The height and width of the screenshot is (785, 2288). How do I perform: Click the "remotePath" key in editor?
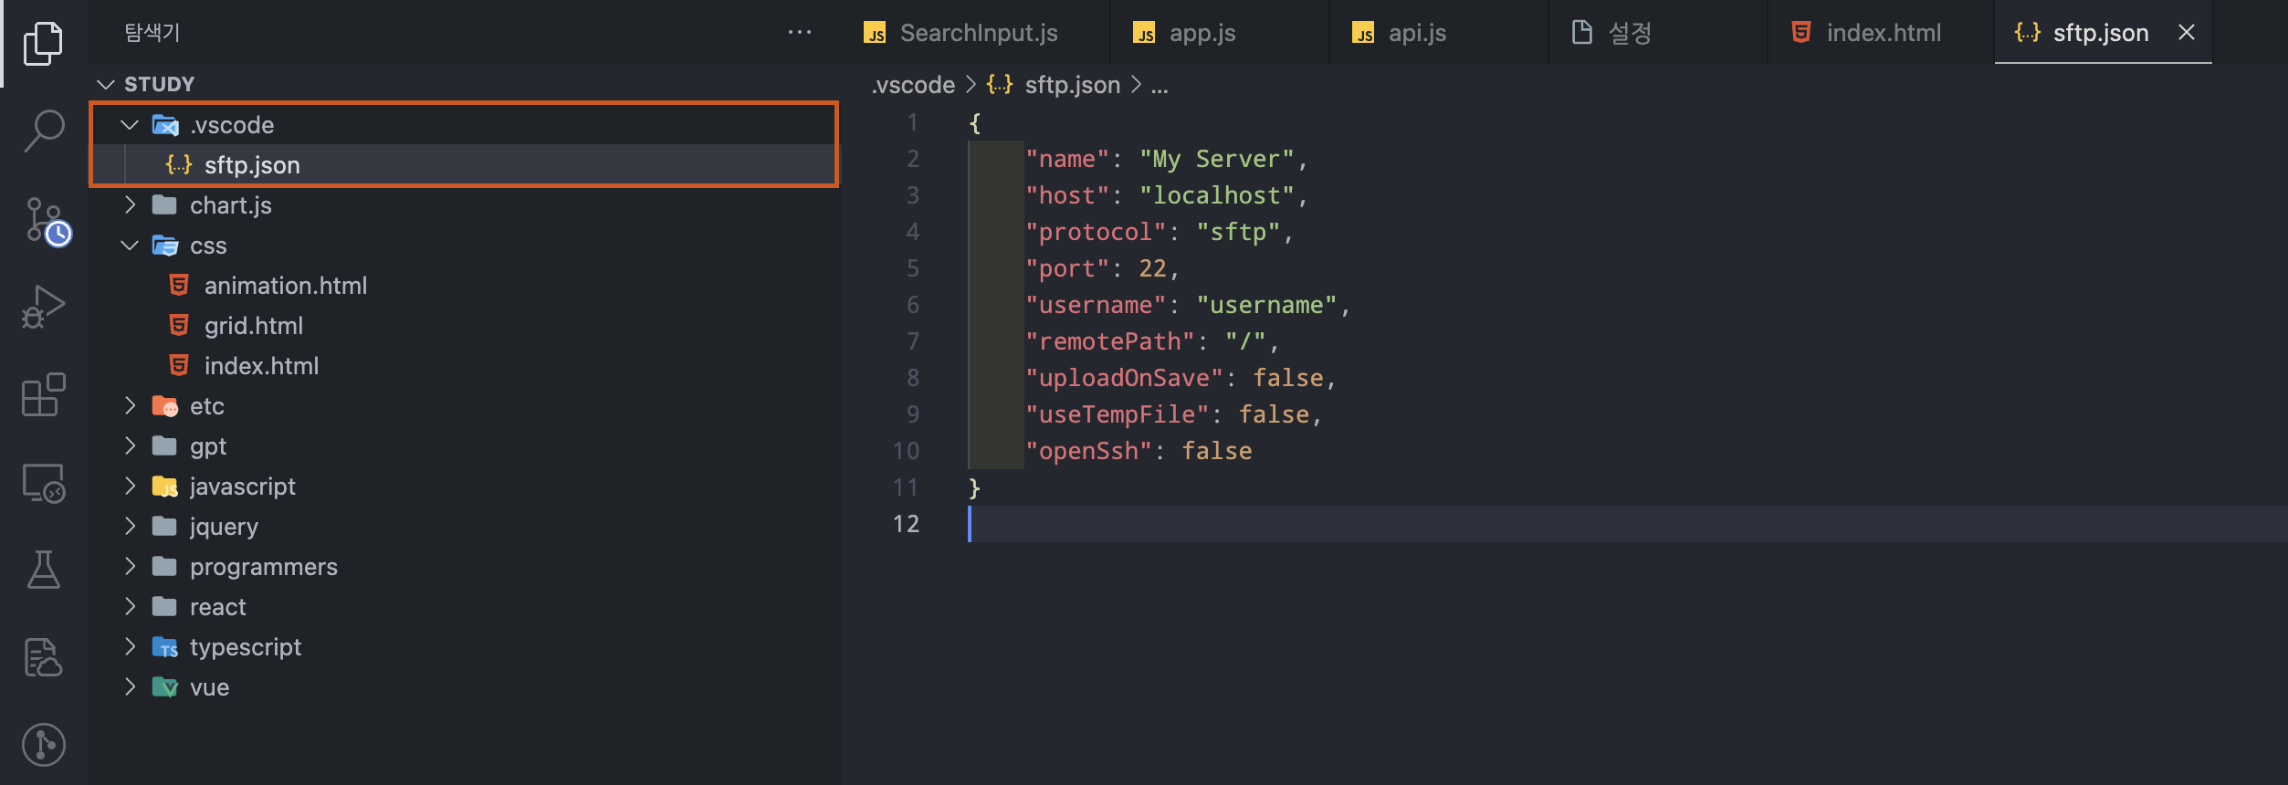click(x=1110, y=341)
